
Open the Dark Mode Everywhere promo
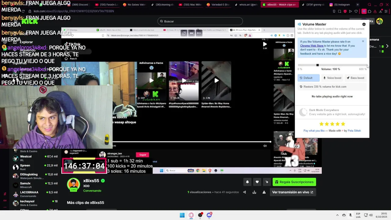[332, 112]
